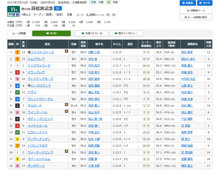The image size is (219, 172).
Task: Open the オッズ odds button
Action: (205, 3)
